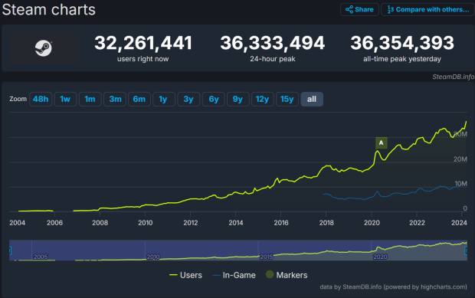This screenshot has height=298, width=475.
Task: Set zoom to 12y
Action: point(262,99)
